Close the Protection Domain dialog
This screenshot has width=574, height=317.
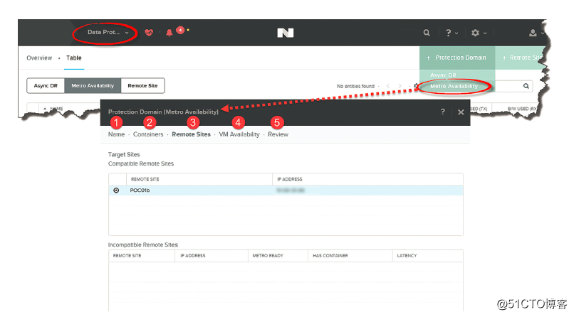tap(461, 112)
